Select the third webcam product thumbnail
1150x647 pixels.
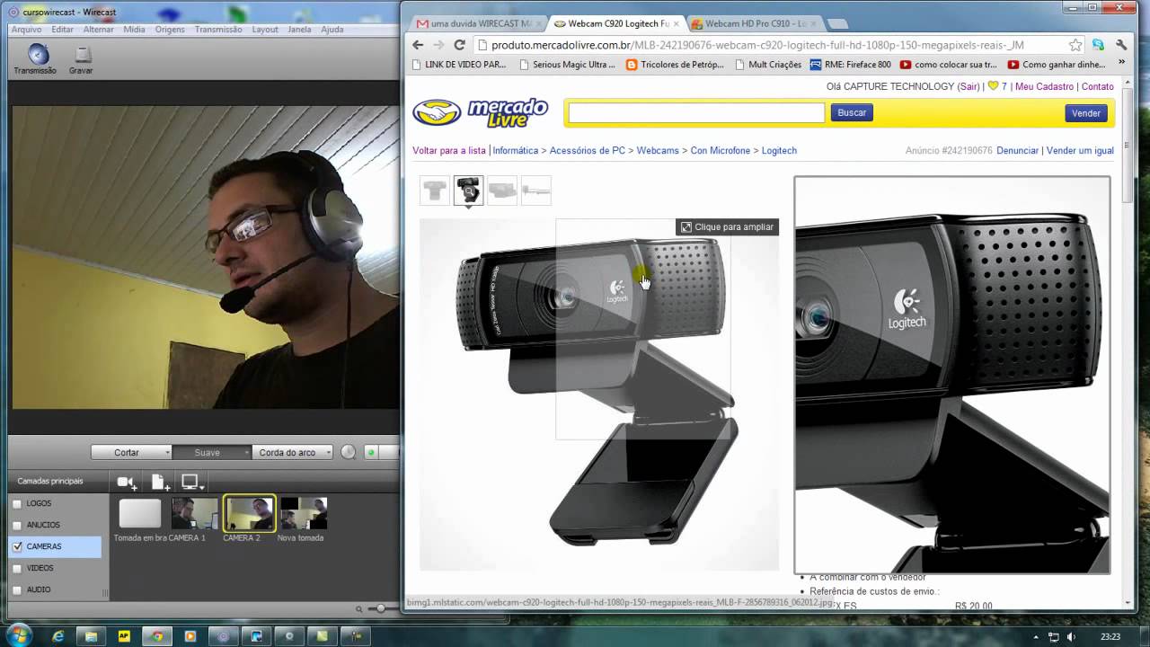[502, 191]
